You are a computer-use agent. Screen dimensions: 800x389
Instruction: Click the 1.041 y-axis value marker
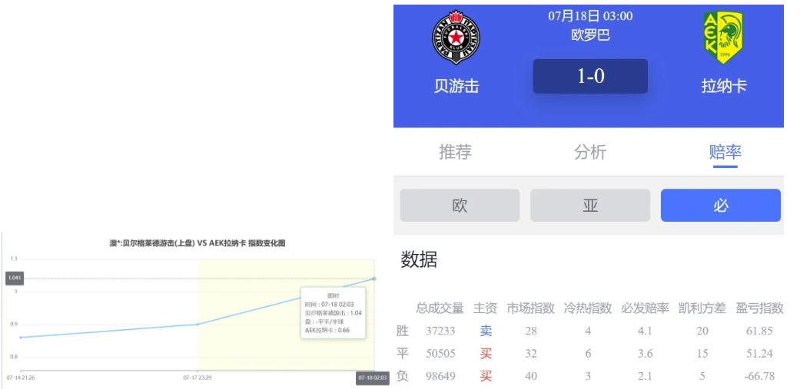(15, 279)
